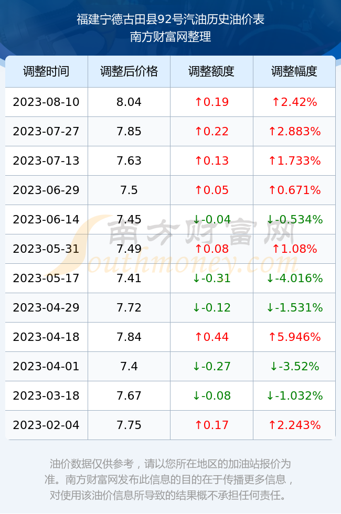The image size is (341, 514).
Task: Click the title 福建宁德古田县92号汽油历史油价表
Action: tap(170, 19)
